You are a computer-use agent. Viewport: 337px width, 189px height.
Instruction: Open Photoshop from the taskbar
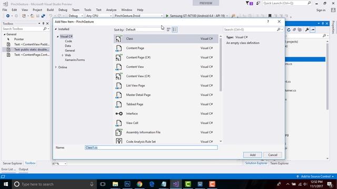point(127,184)
